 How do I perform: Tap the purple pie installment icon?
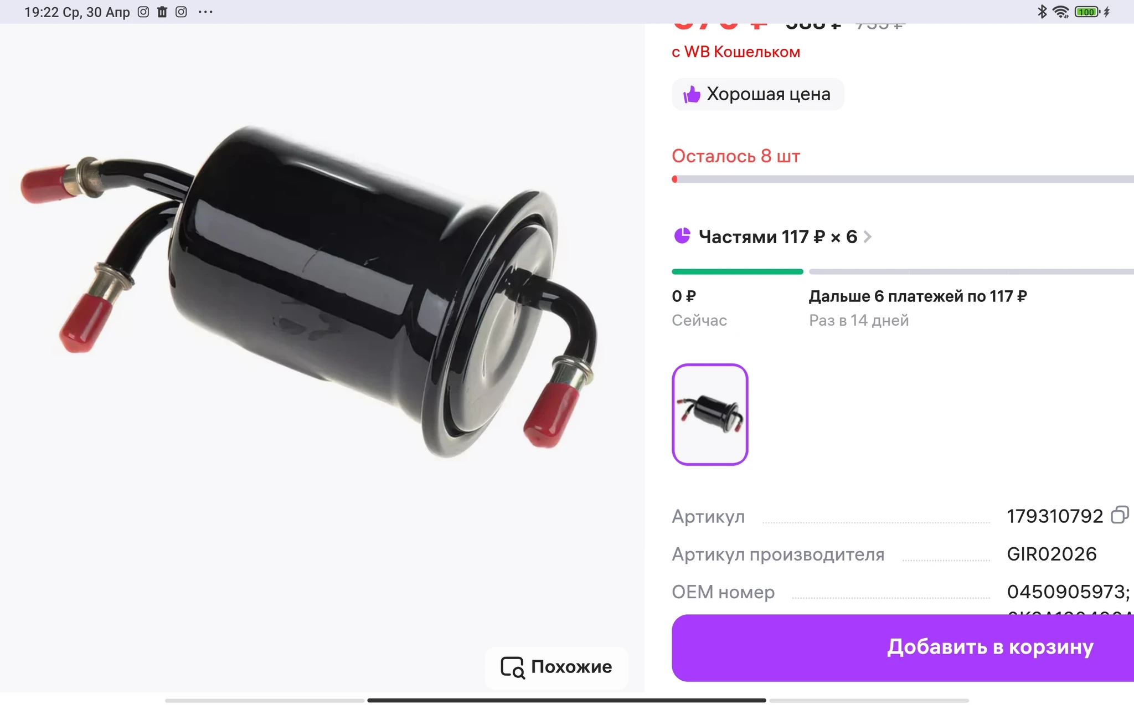click(x=682, y=236)
